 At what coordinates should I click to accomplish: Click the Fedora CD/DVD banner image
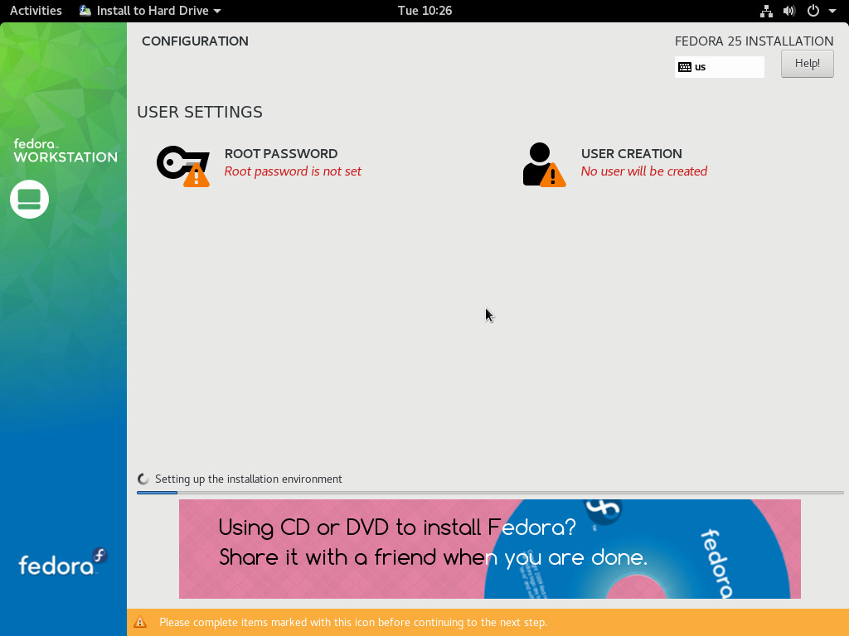[489, 548]
